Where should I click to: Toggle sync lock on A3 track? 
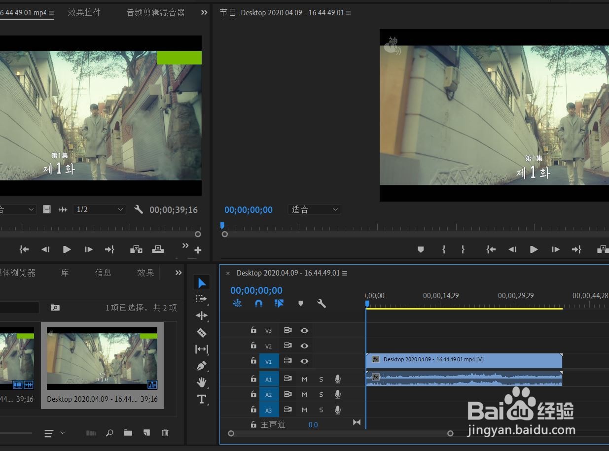coord(288,410)
